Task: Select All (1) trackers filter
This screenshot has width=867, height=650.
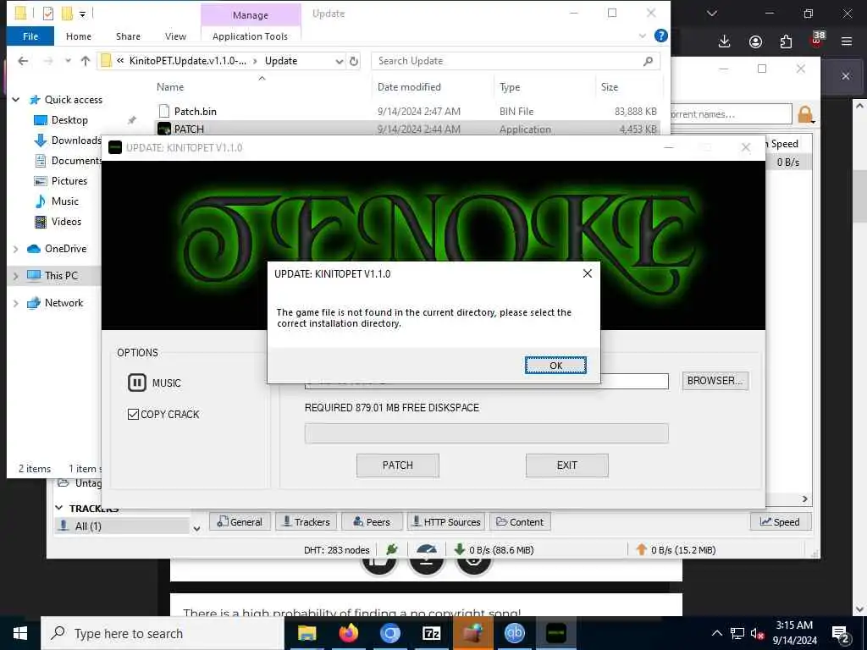Action: click(x=122, y=526)
